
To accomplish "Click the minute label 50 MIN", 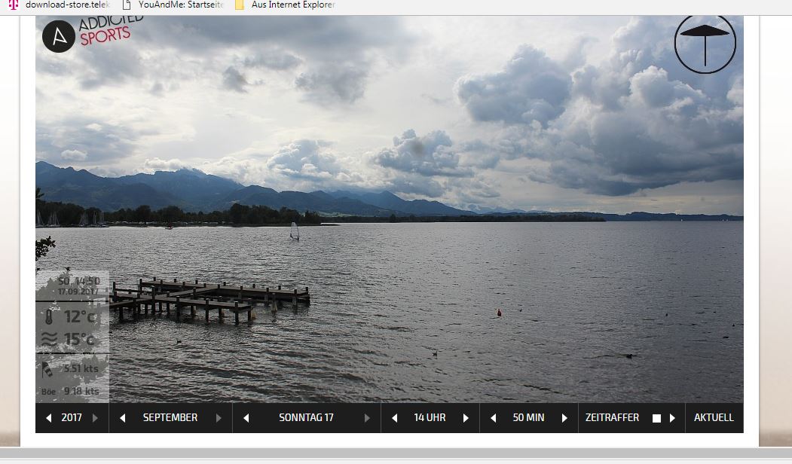I will click(x=528, y=417).
